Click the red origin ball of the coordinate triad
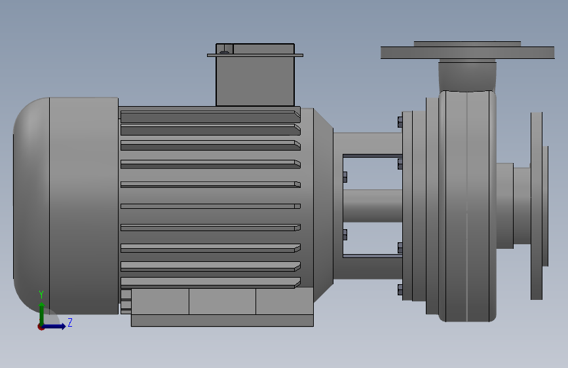The width and height of the screenshot is (568, 368). pos(41,327)
